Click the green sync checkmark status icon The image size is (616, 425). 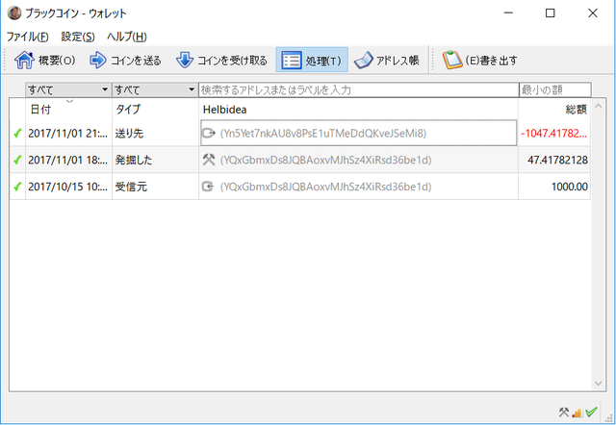[591, 412]
